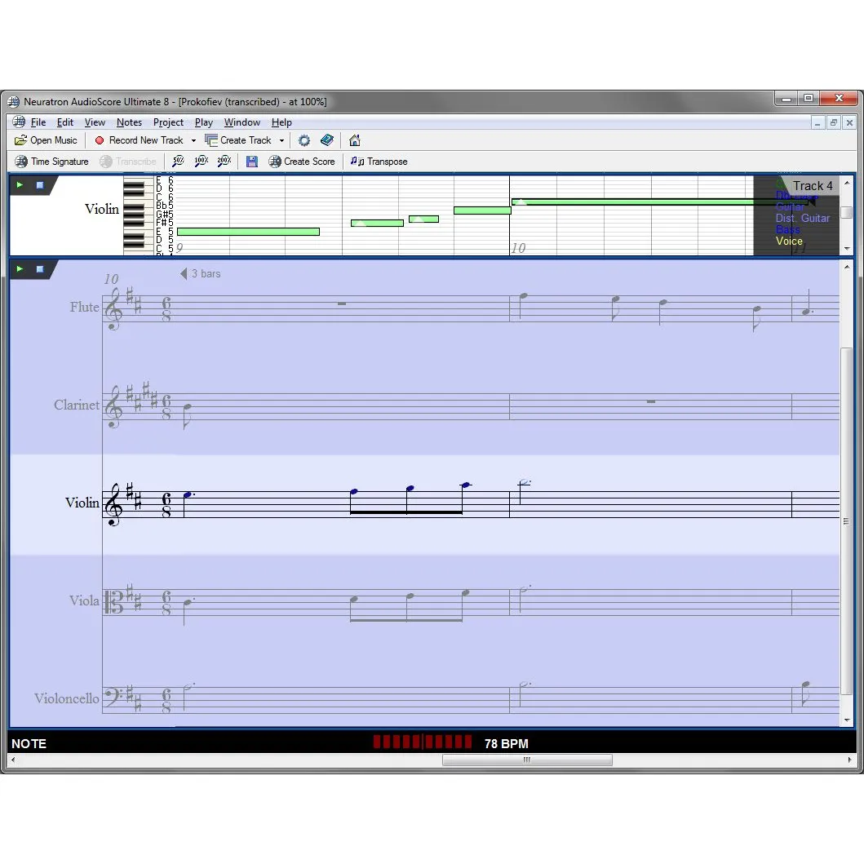
Task: Click the score pane vertical scrollbar thumb
Action: (846, 521)
